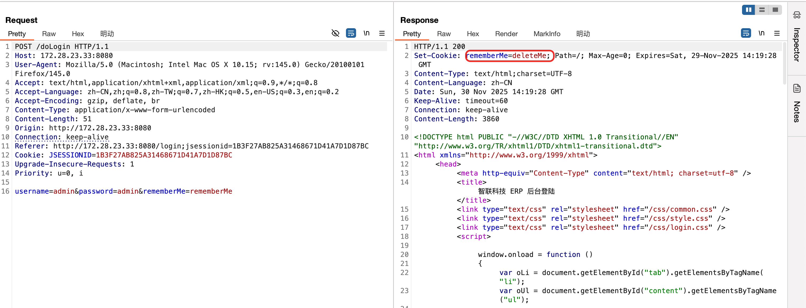Show non-printable \n chars in Response

pyautogui.click(x=761, y=33)
